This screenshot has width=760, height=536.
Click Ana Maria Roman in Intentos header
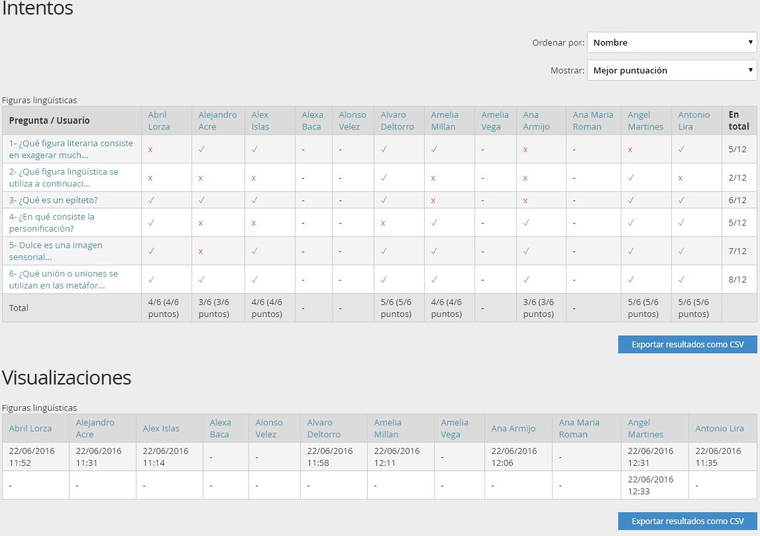tap(593, 120)
